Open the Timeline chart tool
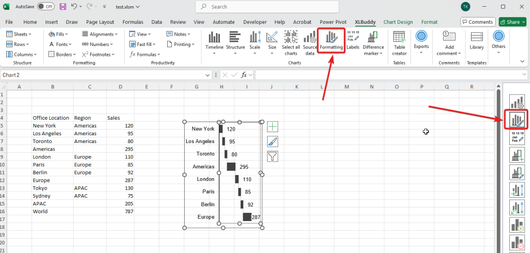Image resolution: width=530 pixels, height=253 pixels. (214, 41)
